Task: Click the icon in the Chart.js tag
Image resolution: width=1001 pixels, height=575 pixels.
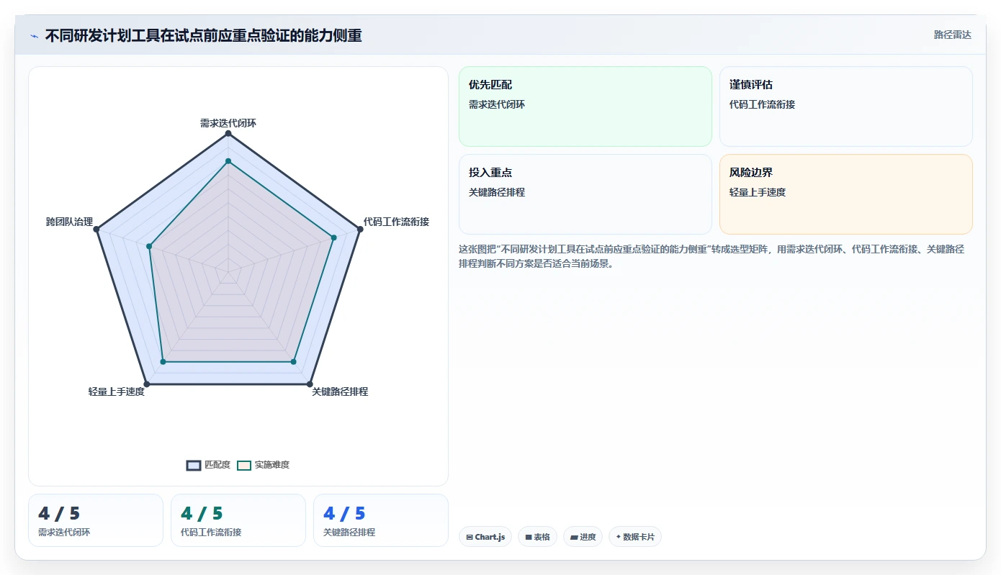Action: click(470, 537)
